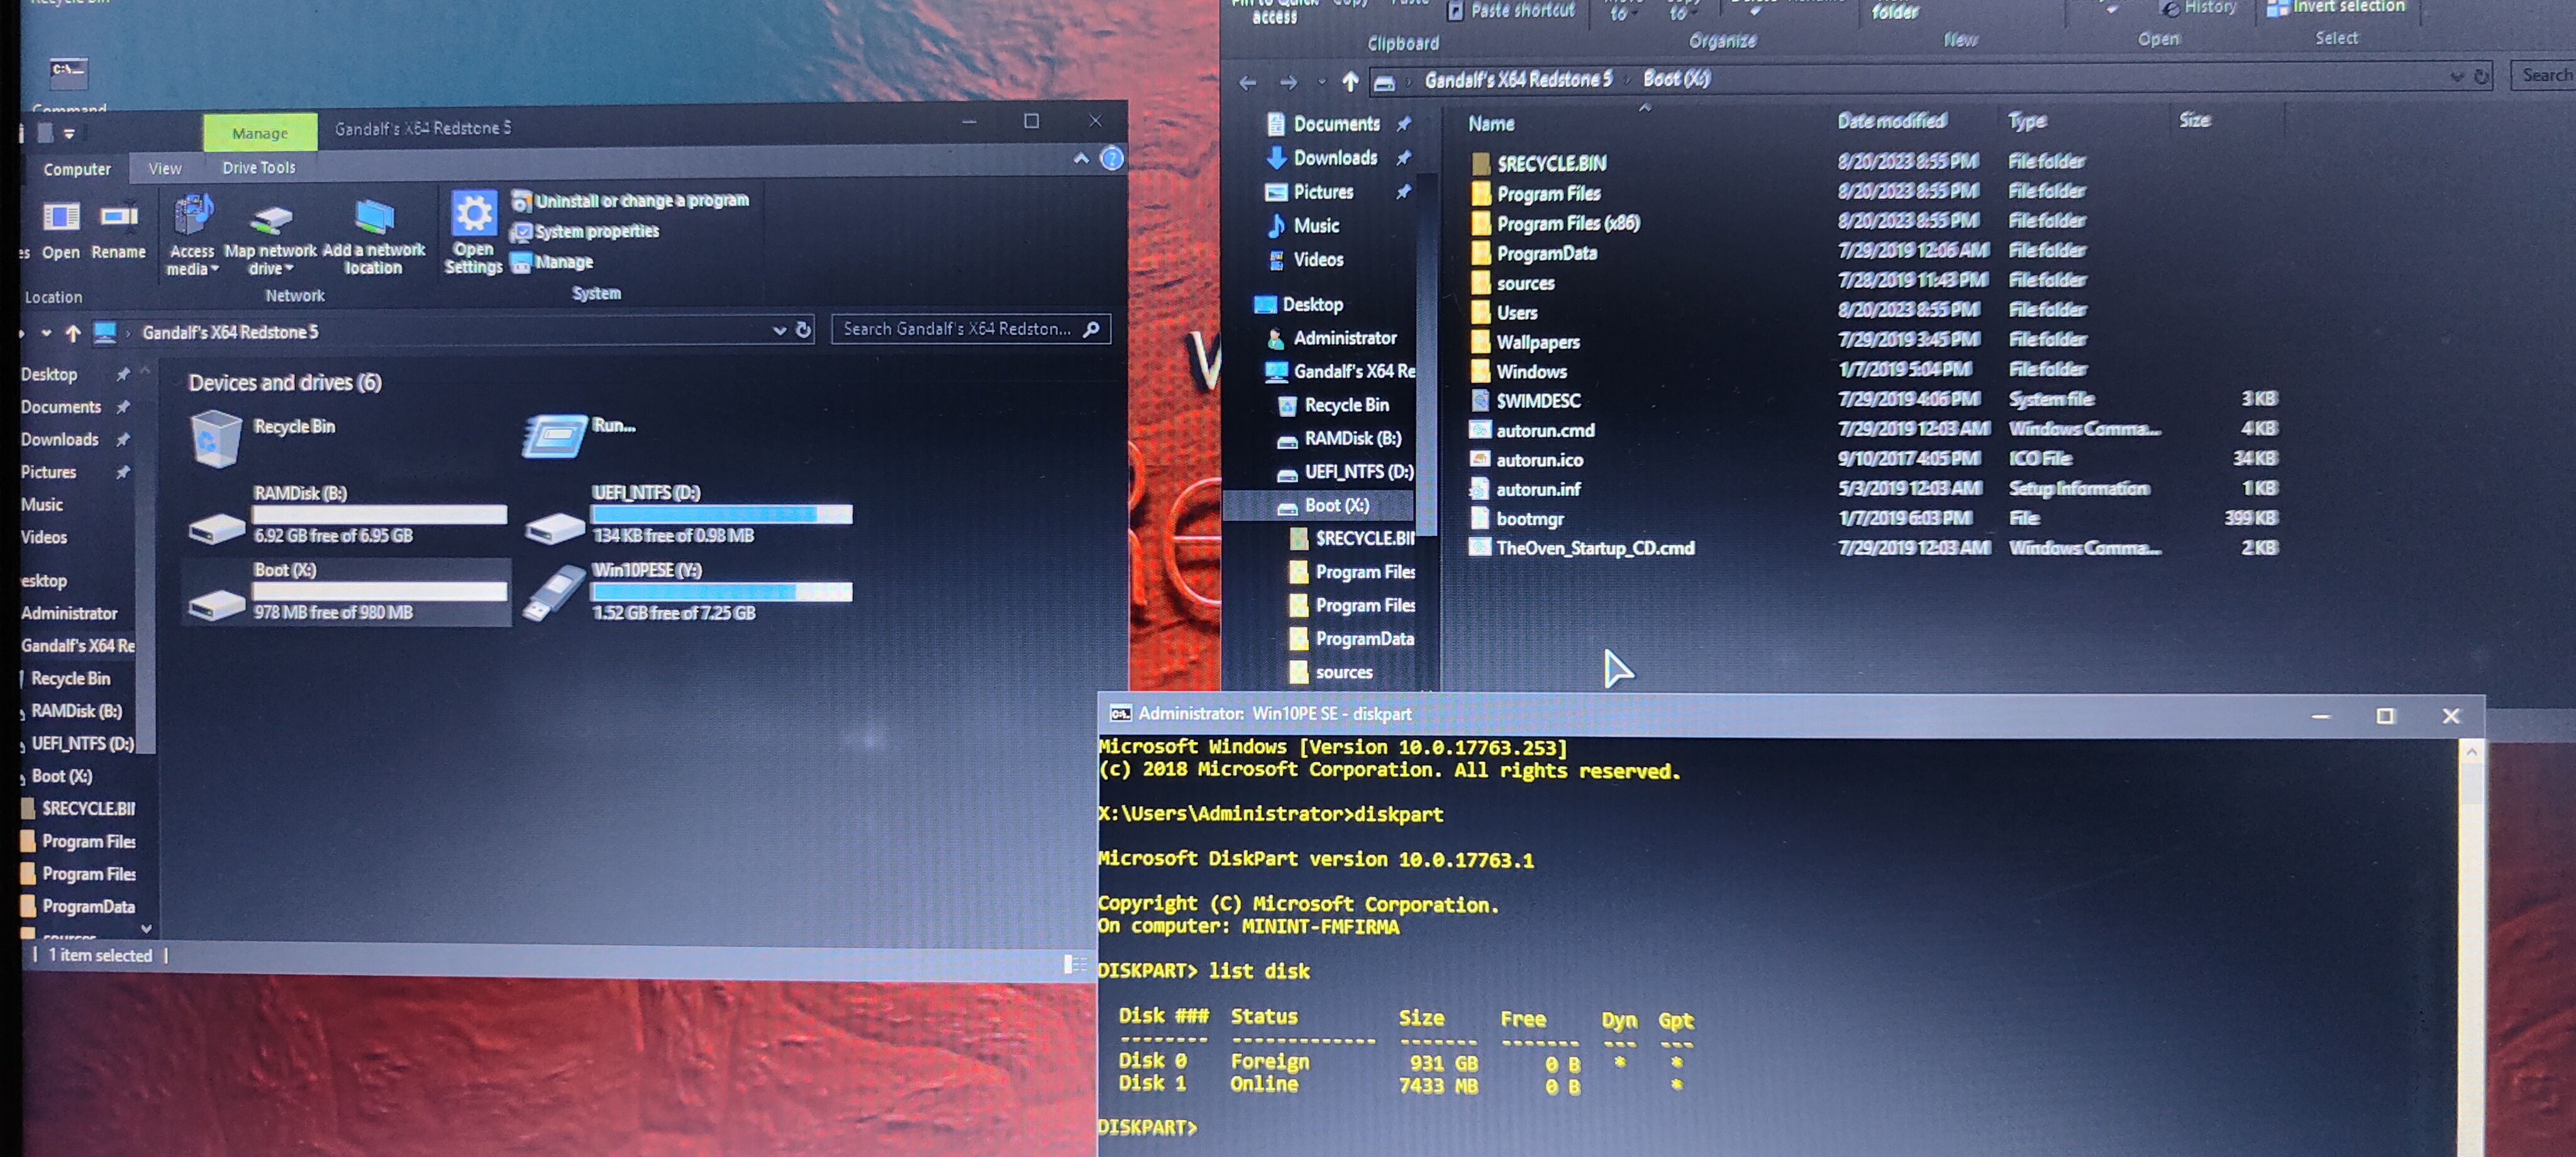This screenshot has height=1157, width=2576.
Task: Open the address history dropdown in Boot (X:) window
Action: (x=2457, y=77)
